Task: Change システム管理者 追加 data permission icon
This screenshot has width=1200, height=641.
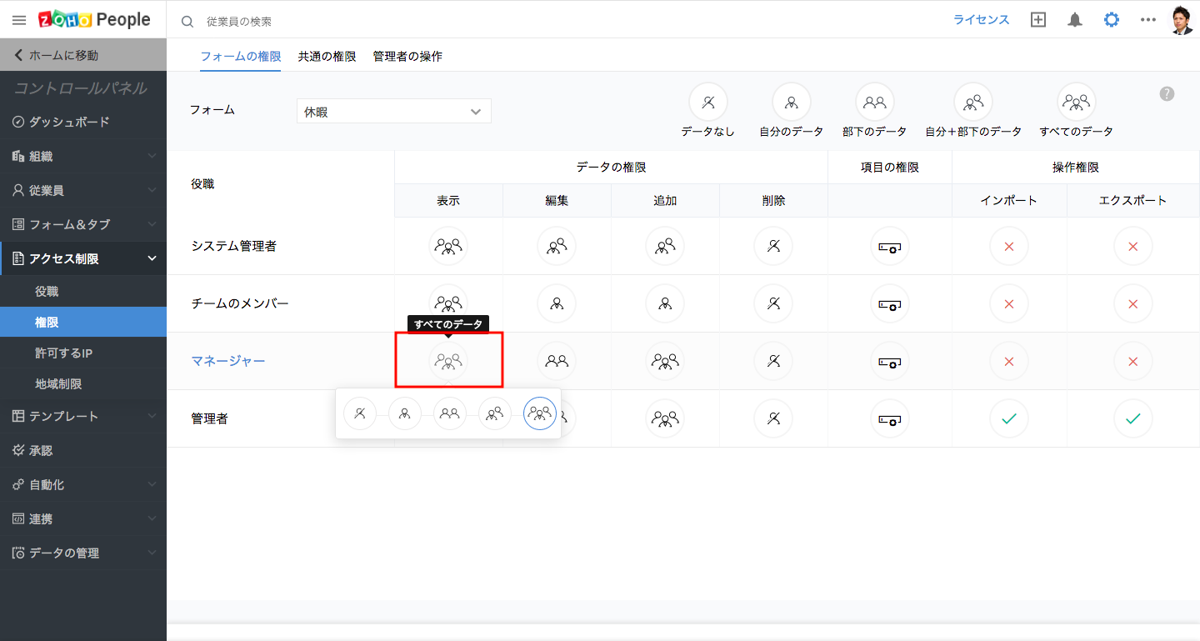Action: [x=665, y=246]
